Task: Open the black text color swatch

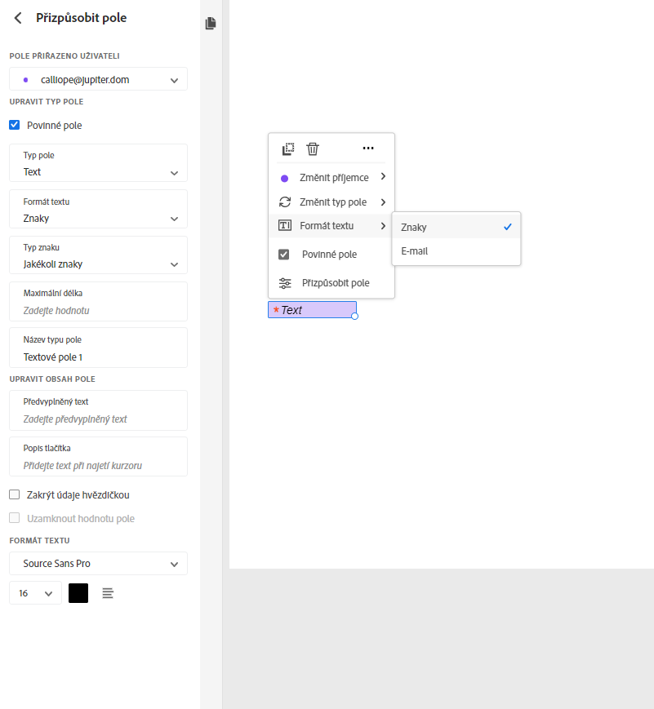Action: pos(78,593)
